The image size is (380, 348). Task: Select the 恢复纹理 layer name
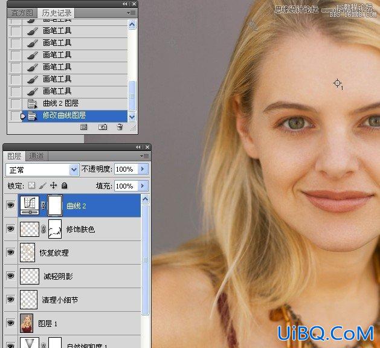click(54, 253)
